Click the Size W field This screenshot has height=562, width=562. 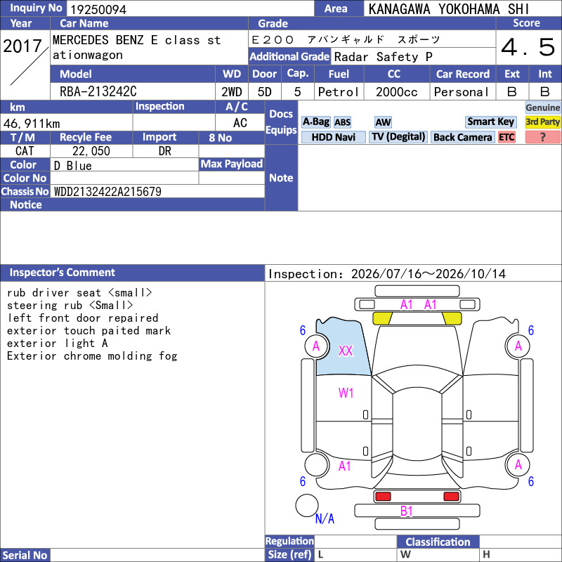point(438,555)
